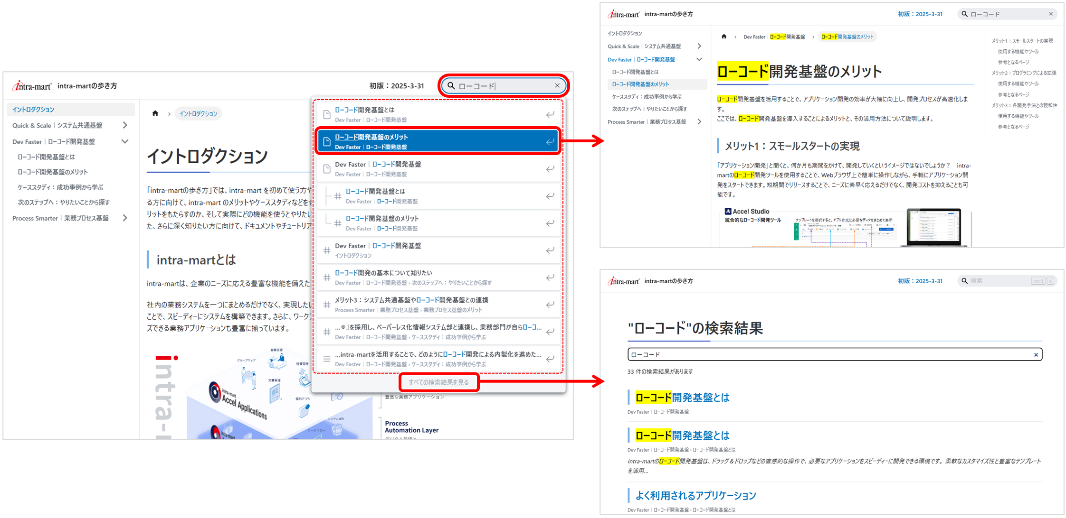Click hash icon of メリット3 search result

click(327, 305)
